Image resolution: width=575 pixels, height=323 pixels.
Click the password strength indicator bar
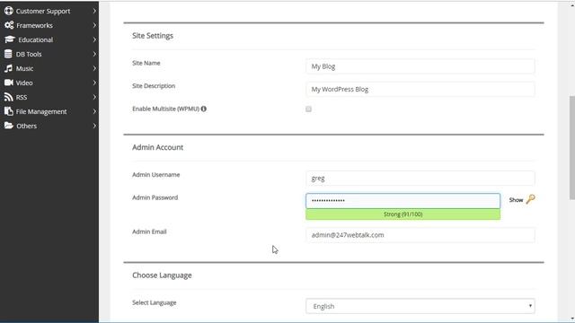coord(402,214)
